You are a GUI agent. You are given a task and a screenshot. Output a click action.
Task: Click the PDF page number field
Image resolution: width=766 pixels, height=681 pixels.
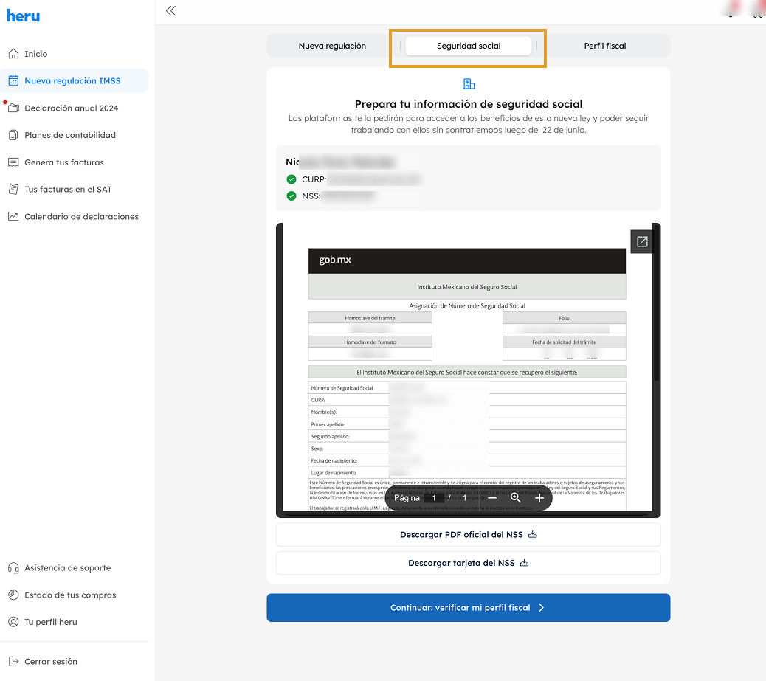click(x=434, y=498)
